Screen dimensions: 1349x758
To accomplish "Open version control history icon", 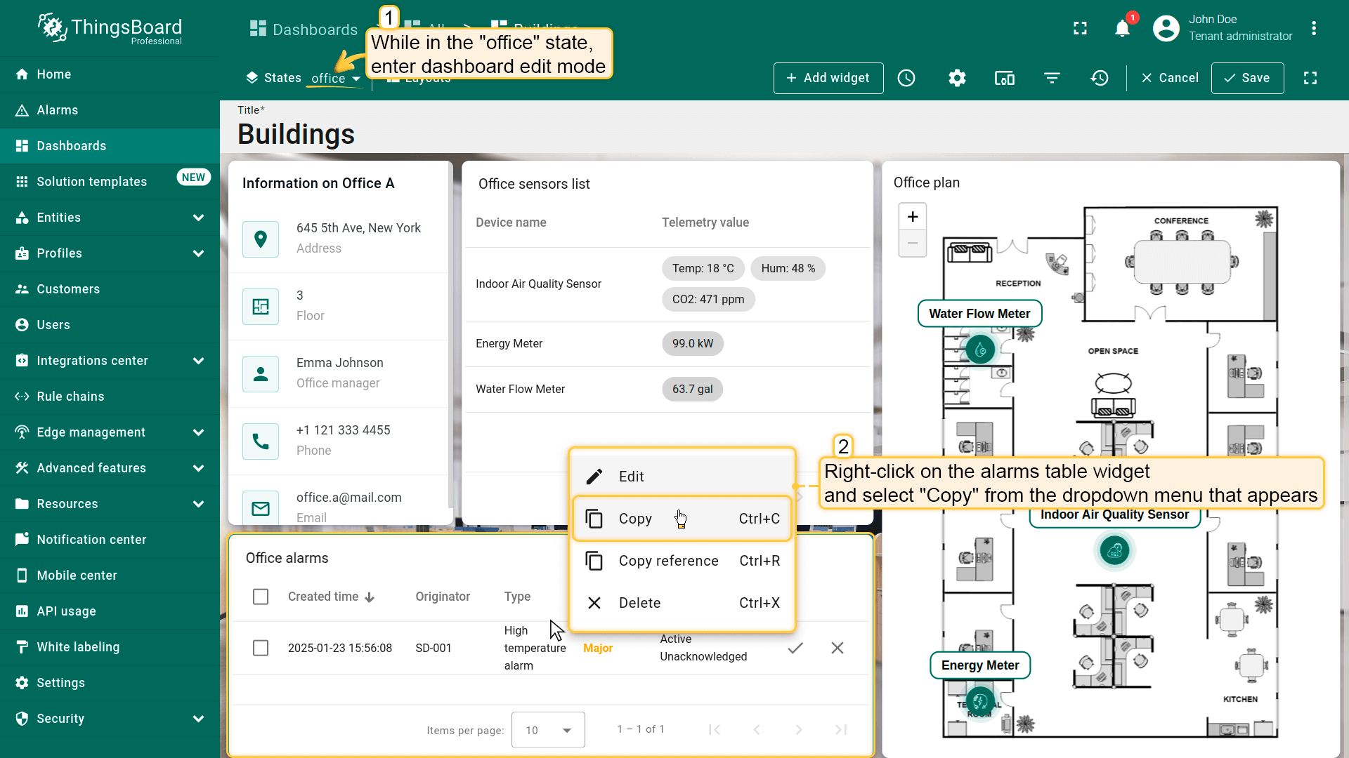I will (1100, 78).
